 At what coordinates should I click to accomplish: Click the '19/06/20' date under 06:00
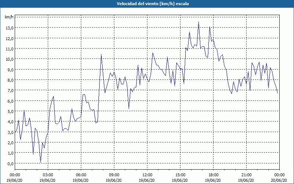pyautogui.click(x=80, y=180)
